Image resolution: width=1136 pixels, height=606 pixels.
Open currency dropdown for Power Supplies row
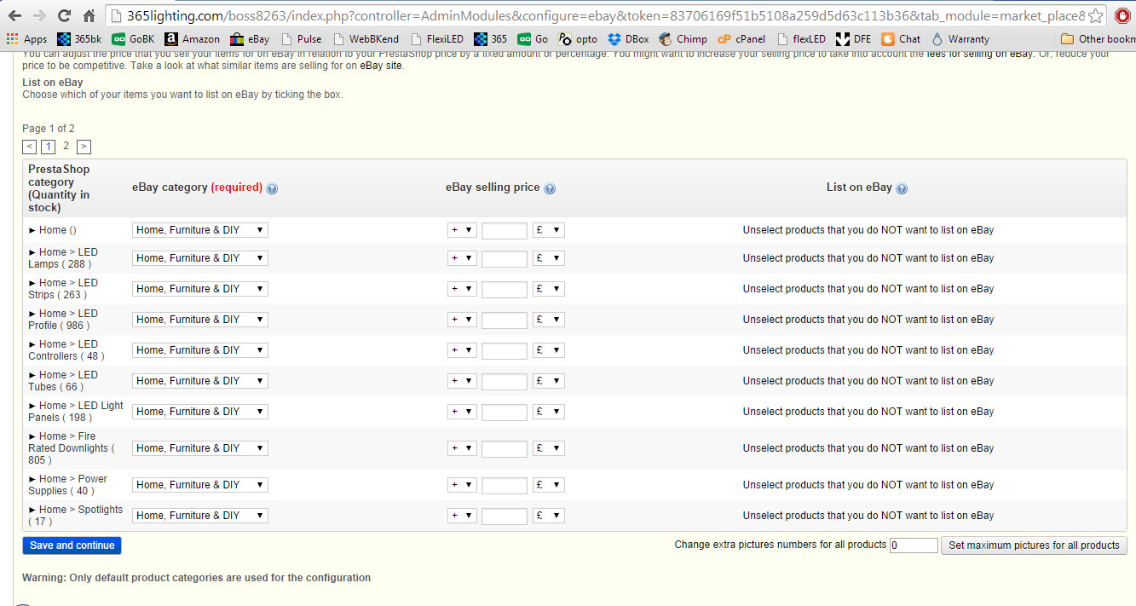tap(549, 485)
